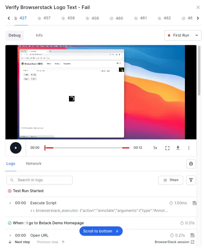Image resolution: width=204 pixels, height=248 pixels.
Task: Click the 1.00ms duration for Execute Script
Action: [180, 203]
